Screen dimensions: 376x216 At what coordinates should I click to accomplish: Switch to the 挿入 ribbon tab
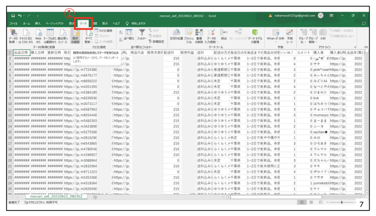pos(38,23)
